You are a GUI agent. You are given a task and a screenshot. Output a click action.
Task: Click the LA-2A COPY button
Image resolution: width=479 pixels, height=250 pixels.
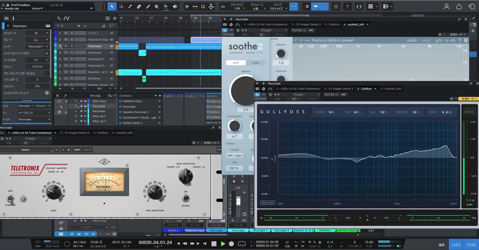(x=77, y=150)
